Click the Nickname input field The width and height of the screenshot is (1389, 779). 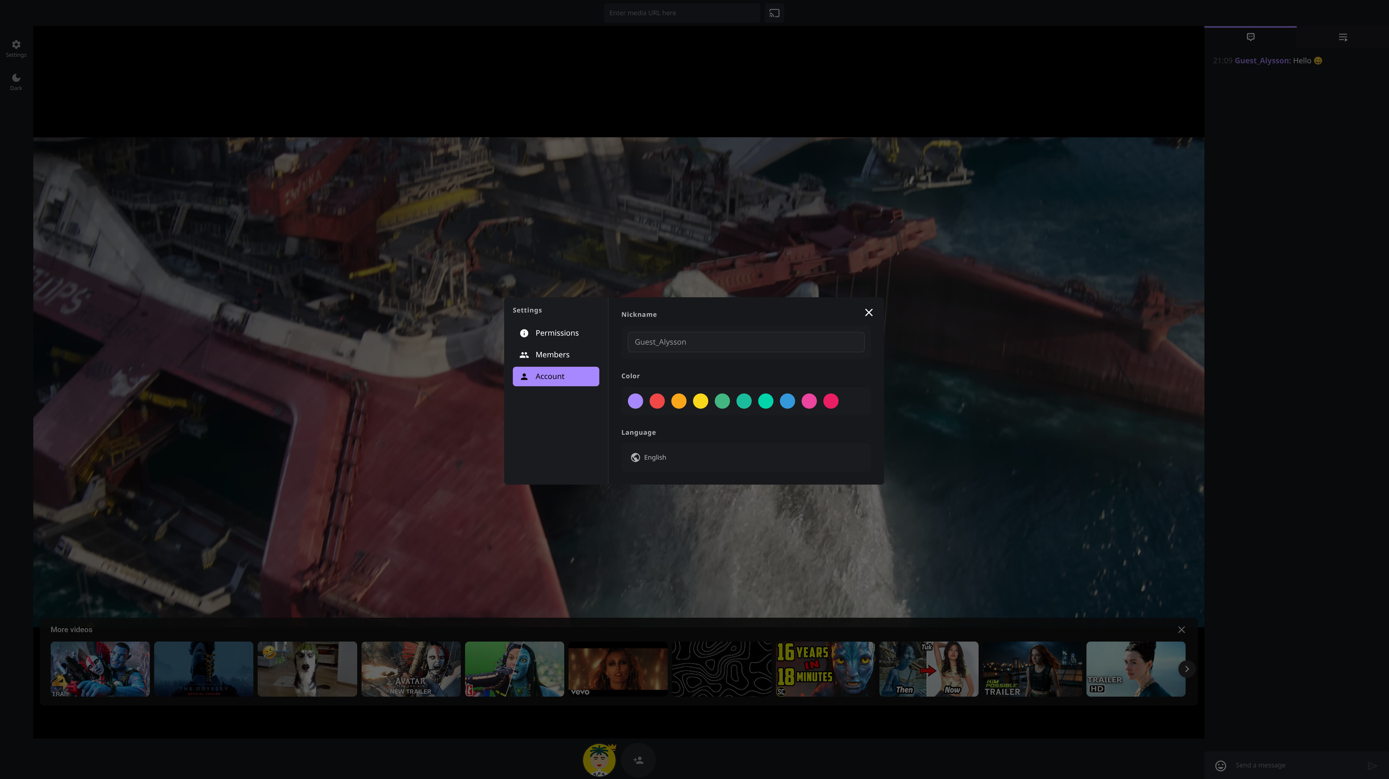pyautogui.click(x=746, y=342)
